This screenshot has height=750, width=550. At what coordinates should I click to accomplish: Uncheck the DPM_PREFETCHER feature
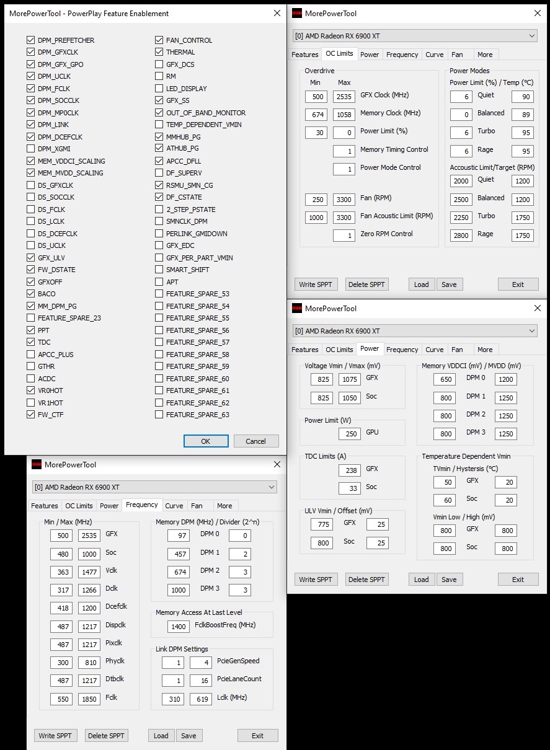31,40
